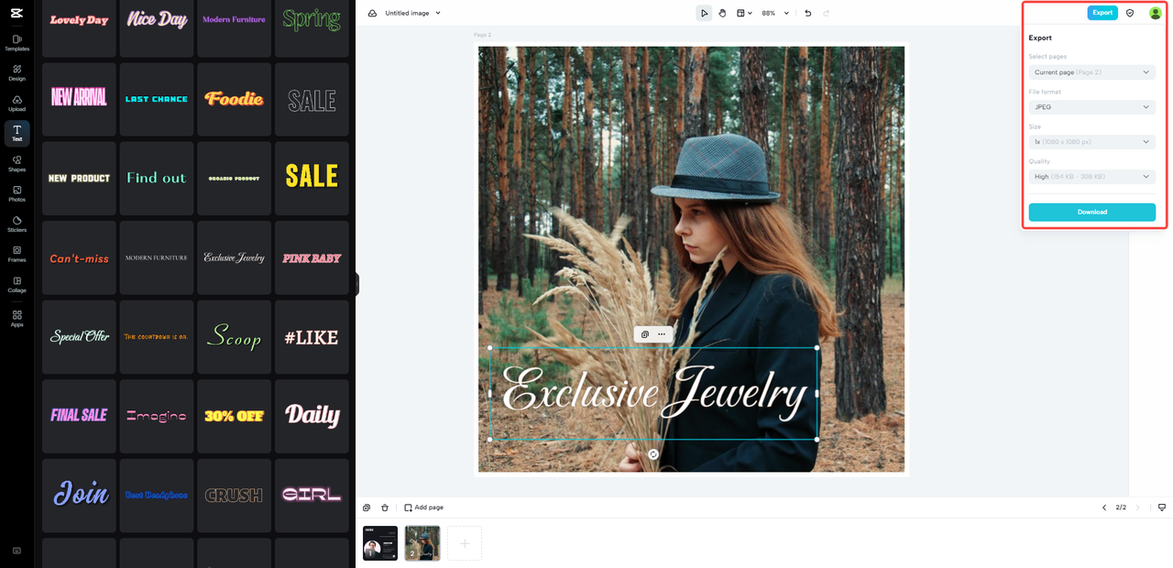The image size is (1173, 568).
Task: Select the page 1 thumbnail
Action: (380, 543)
